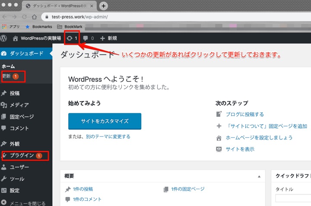This screenshot has width=311, height=206.
Task: Click the WordPress logo in admin bar
Action: pos(3,38)
